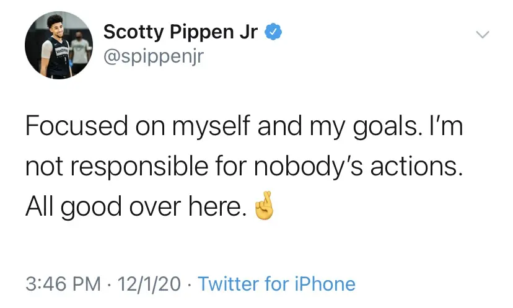The image size is (513, 308).
Task: Click the "not responsible" tweet line
Action: coord(243,167)
